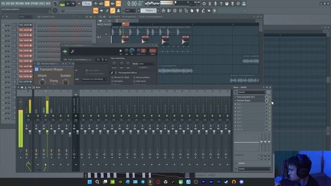Click the Transient Shaper Attack knob

[x=42, y=82]
